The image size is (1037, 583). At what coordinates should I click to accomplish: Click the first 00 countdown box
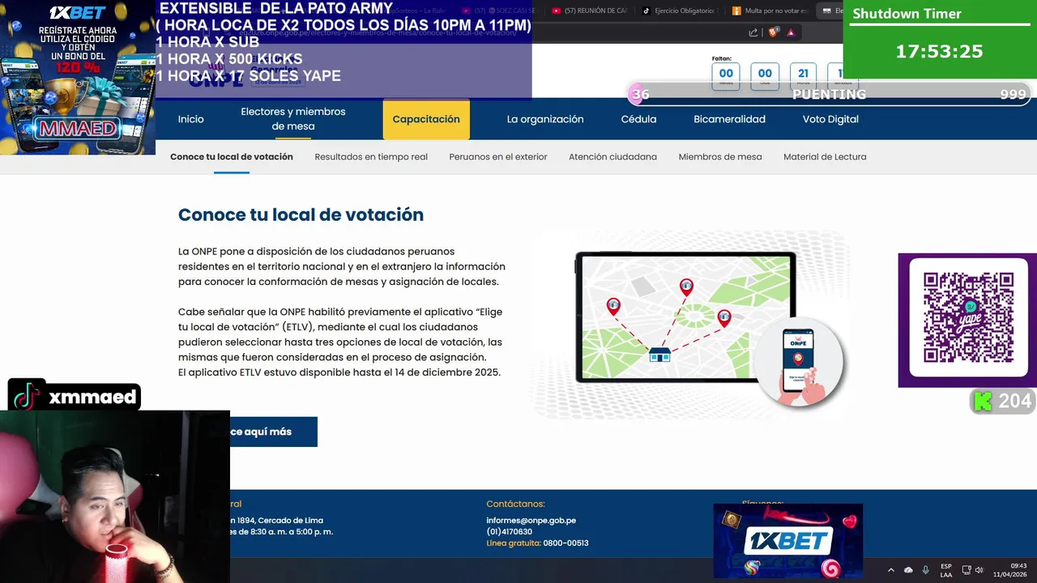tap(726, 75)
